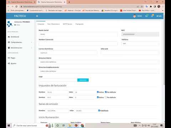Image resolution: width=171 pixels, height=128 pixels.
Task: Go back with the browser back arrow
Action: [x=9, y=6]
